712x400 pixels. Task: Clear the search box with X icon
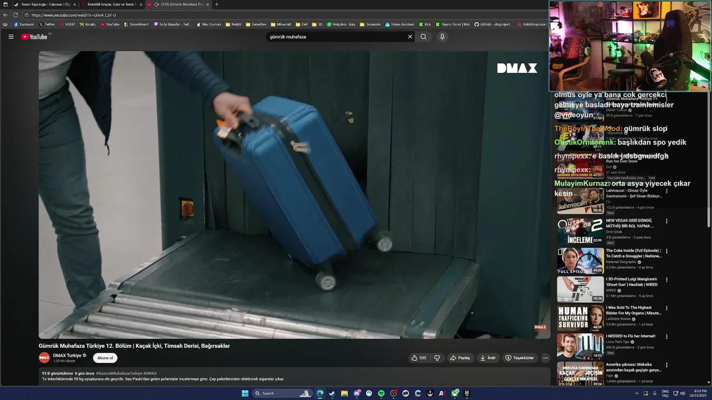point(410,37)
